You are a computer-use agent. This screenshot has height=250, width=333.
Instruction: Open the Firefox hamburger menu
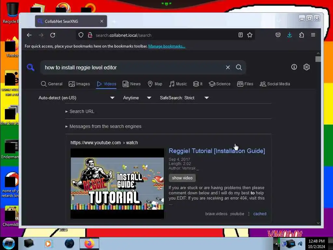313,35
